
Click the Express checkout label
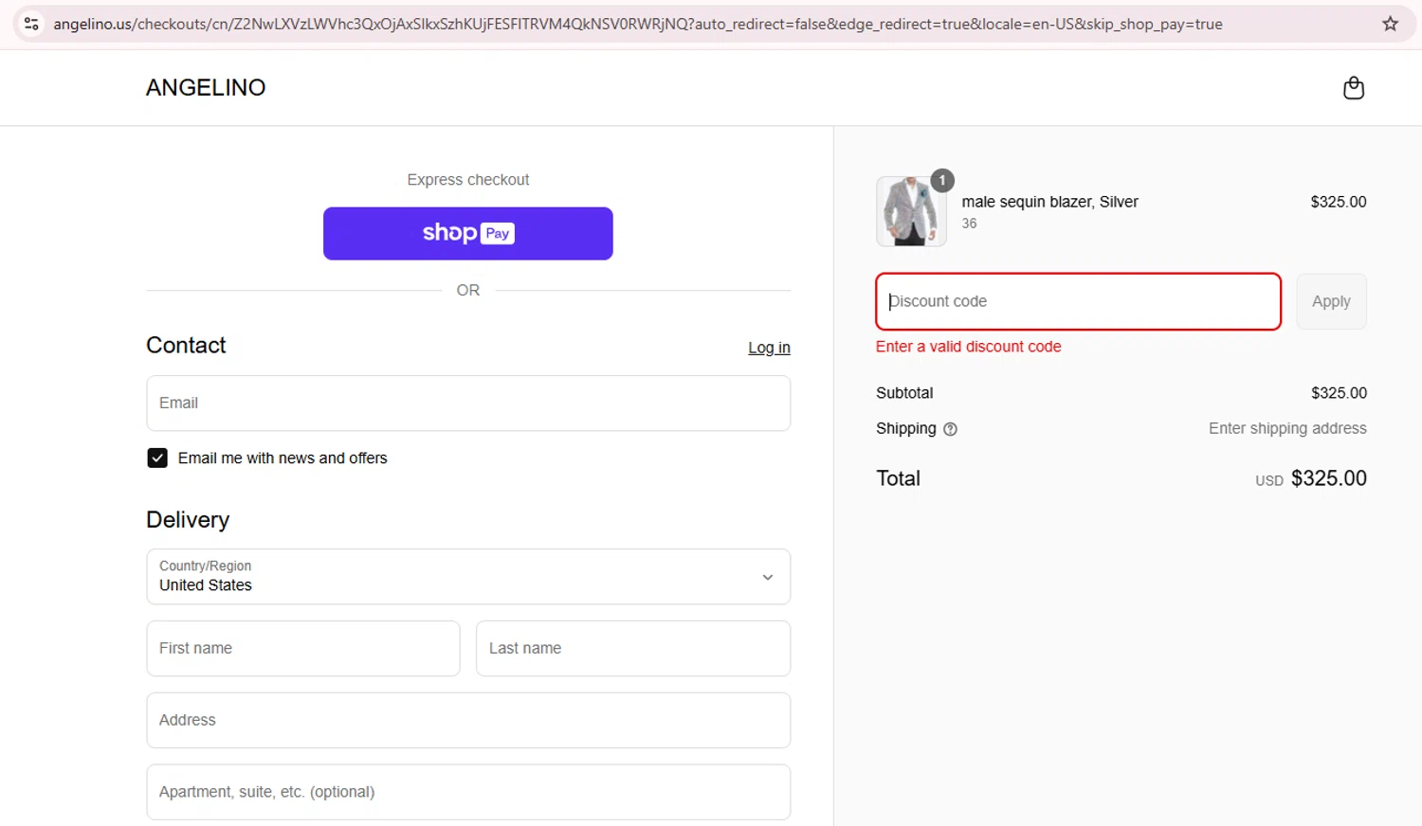pos(468,180)
